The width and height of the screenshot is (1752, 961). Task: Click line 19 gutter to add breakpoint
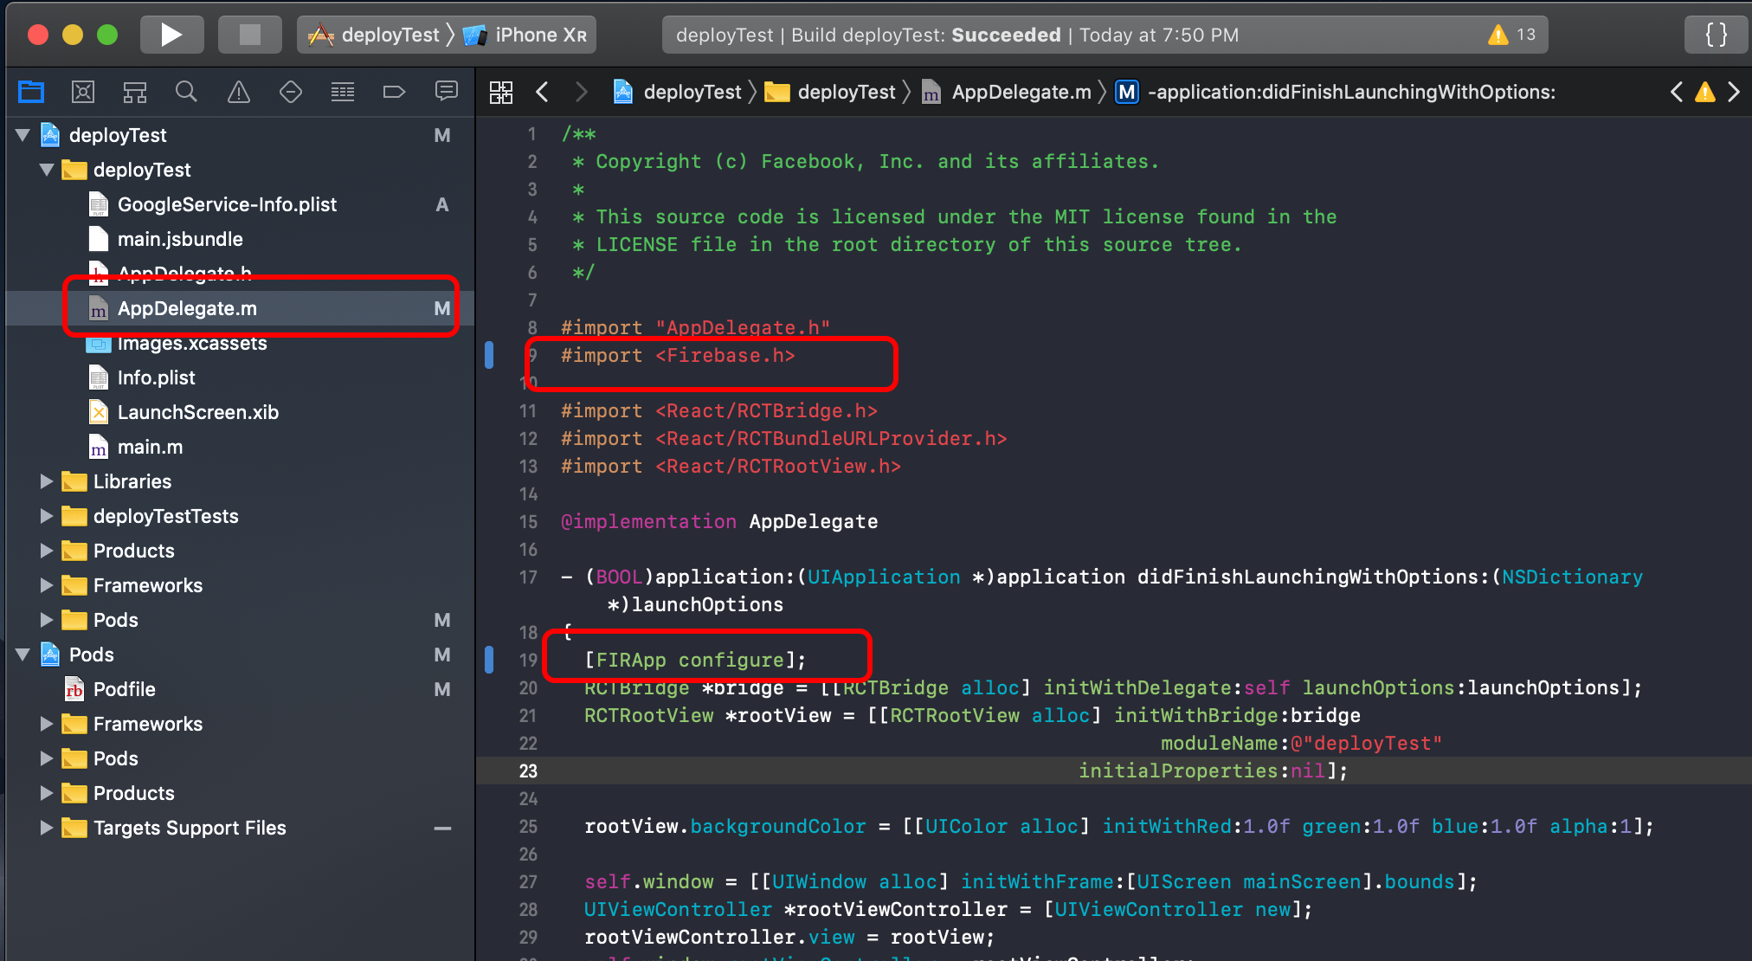(528, 660)
